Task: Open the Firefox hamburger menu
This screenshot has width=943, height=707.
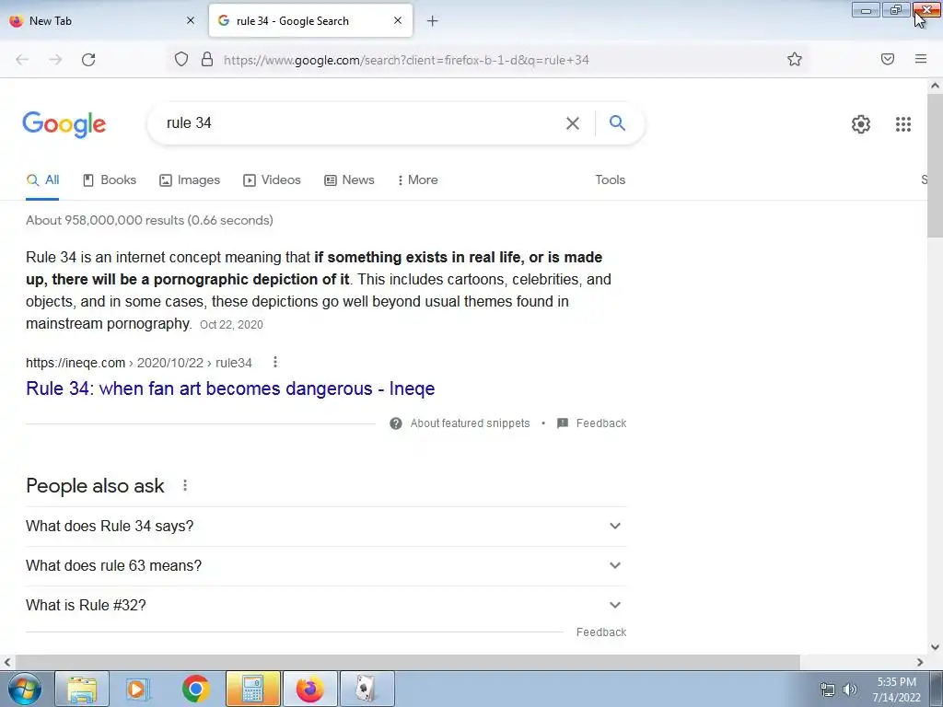Action: tap(921, 59)
